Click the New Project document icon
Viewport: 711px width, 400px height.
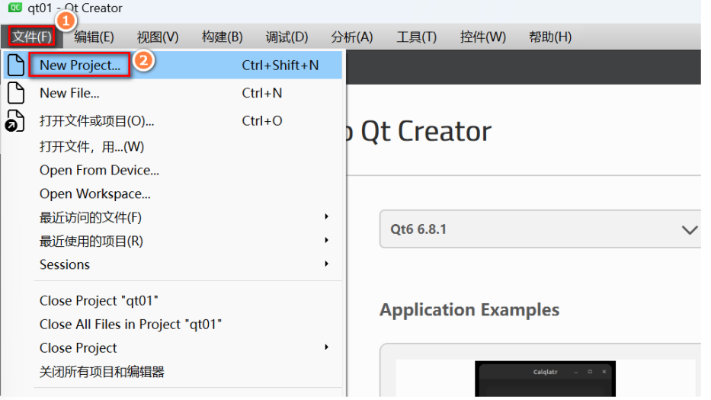pyautogui.click(x=16, y=65)
